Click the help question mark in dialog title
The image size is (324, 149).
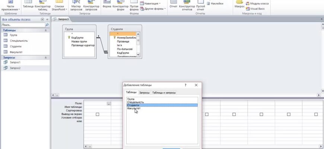(x=185, y=85)
